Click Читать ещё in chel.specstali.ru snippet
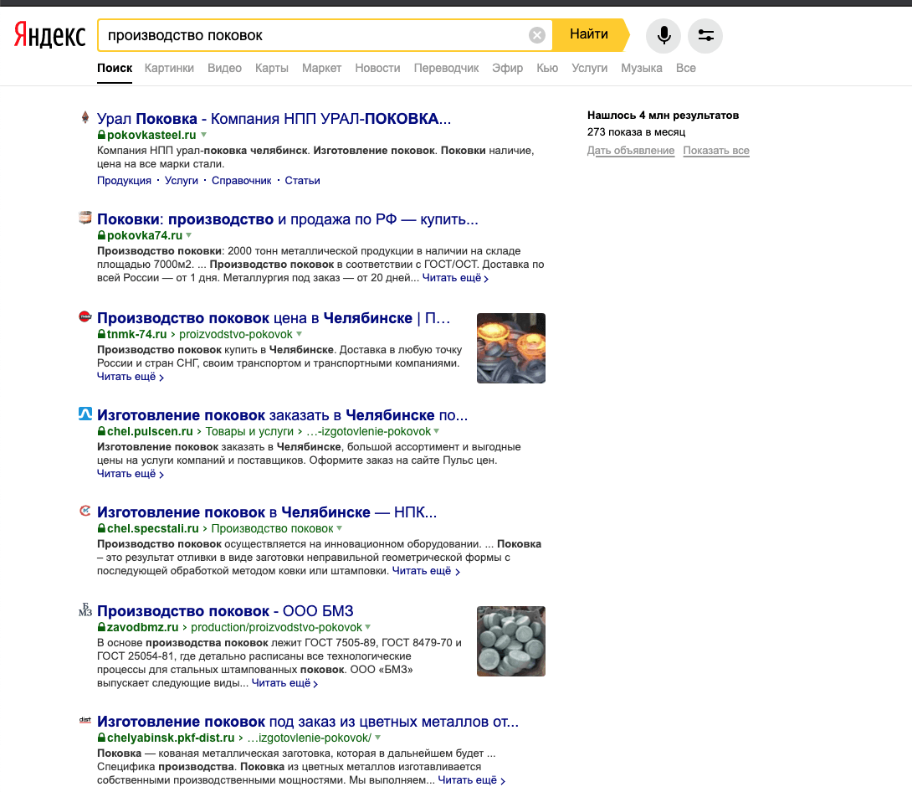Screen dimensions: 912x792 click(x=426, y=572)
